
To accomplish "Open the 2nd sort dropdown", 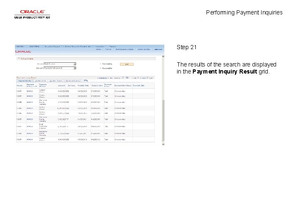I will 60,68.
